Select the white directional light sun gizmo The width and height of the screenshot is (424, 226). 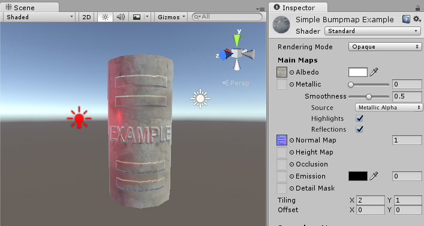coord(200,99)
